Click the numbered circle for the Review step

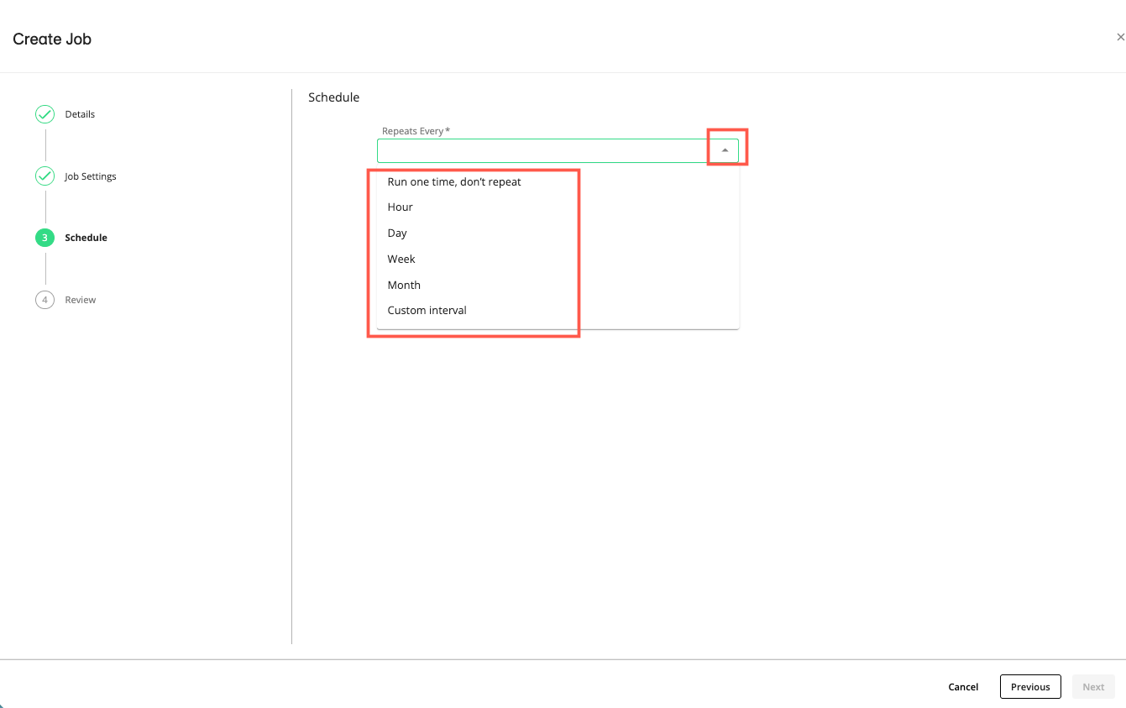pyautogui.click(x=45, y=300)
